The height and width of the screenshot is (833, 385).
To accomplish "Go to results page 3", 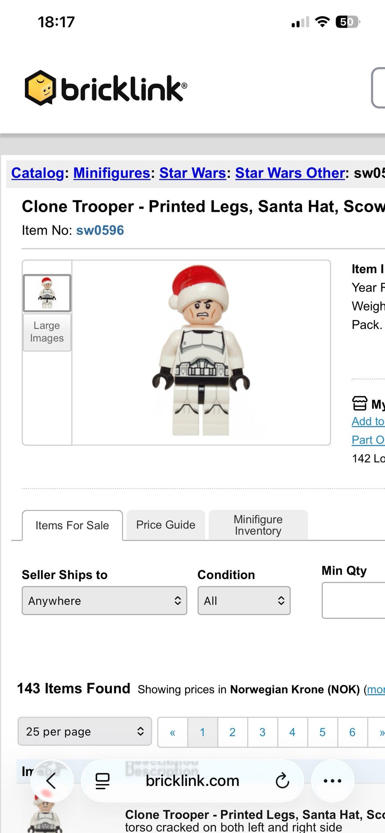I will pyautogui.click(x=262, y=732).
